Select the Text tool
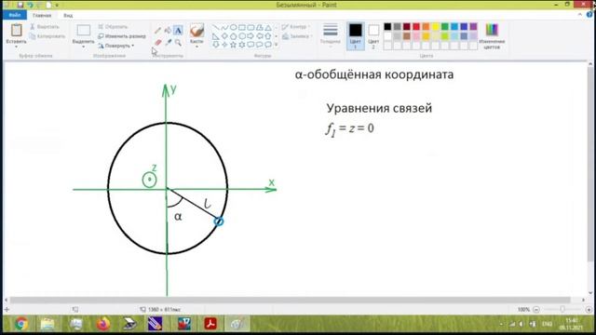Screen dimensions: 596x335 click(178, 31)
